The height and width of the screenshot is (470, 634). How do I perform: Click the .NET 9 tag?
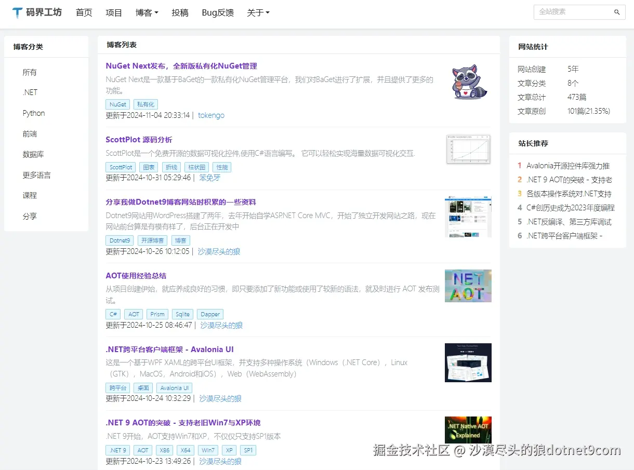[118, 450]
